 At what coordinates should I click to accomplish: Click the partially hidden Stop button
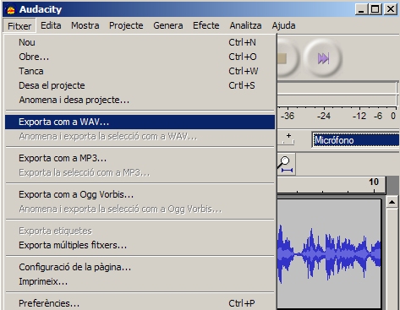[287, 58]
